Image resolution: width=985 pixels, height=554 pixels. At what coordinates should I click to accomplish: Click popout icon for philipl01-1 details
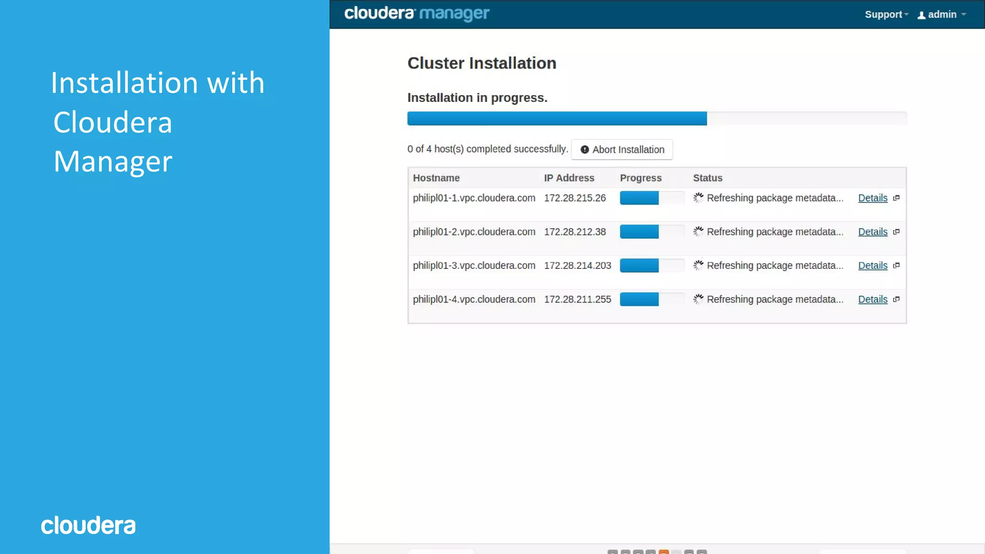pyautogui.click(x=896, y=198)
